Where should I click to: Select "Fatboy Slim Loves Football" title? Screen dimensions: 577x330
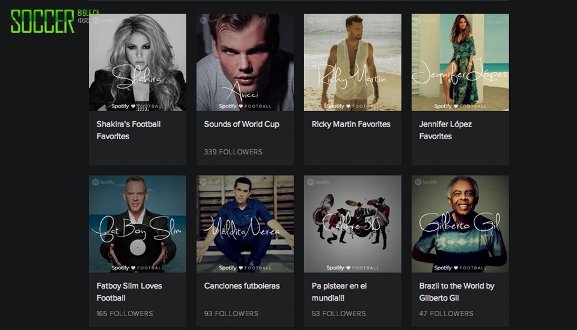pyautogui.click(x=129, y=292)
